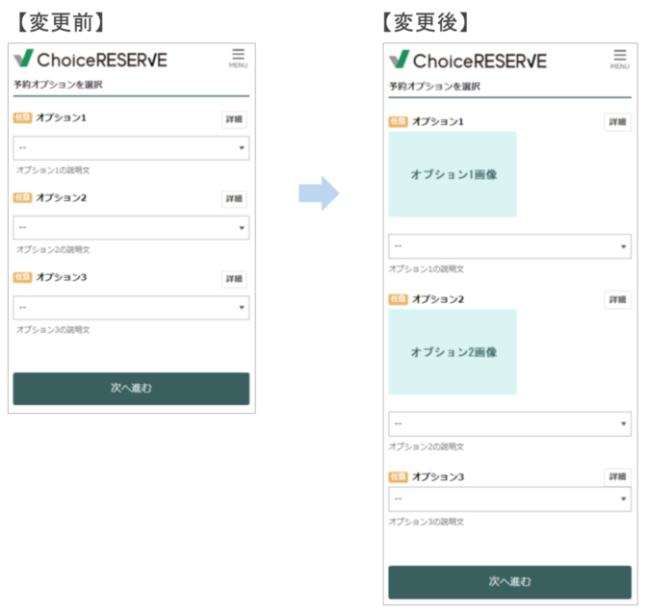
Task: Open the オプション2 dropdown in the before screen
Action: click(131, 227)
